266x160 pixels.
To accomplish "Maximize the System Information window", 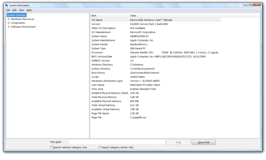I will click(250, 5).
